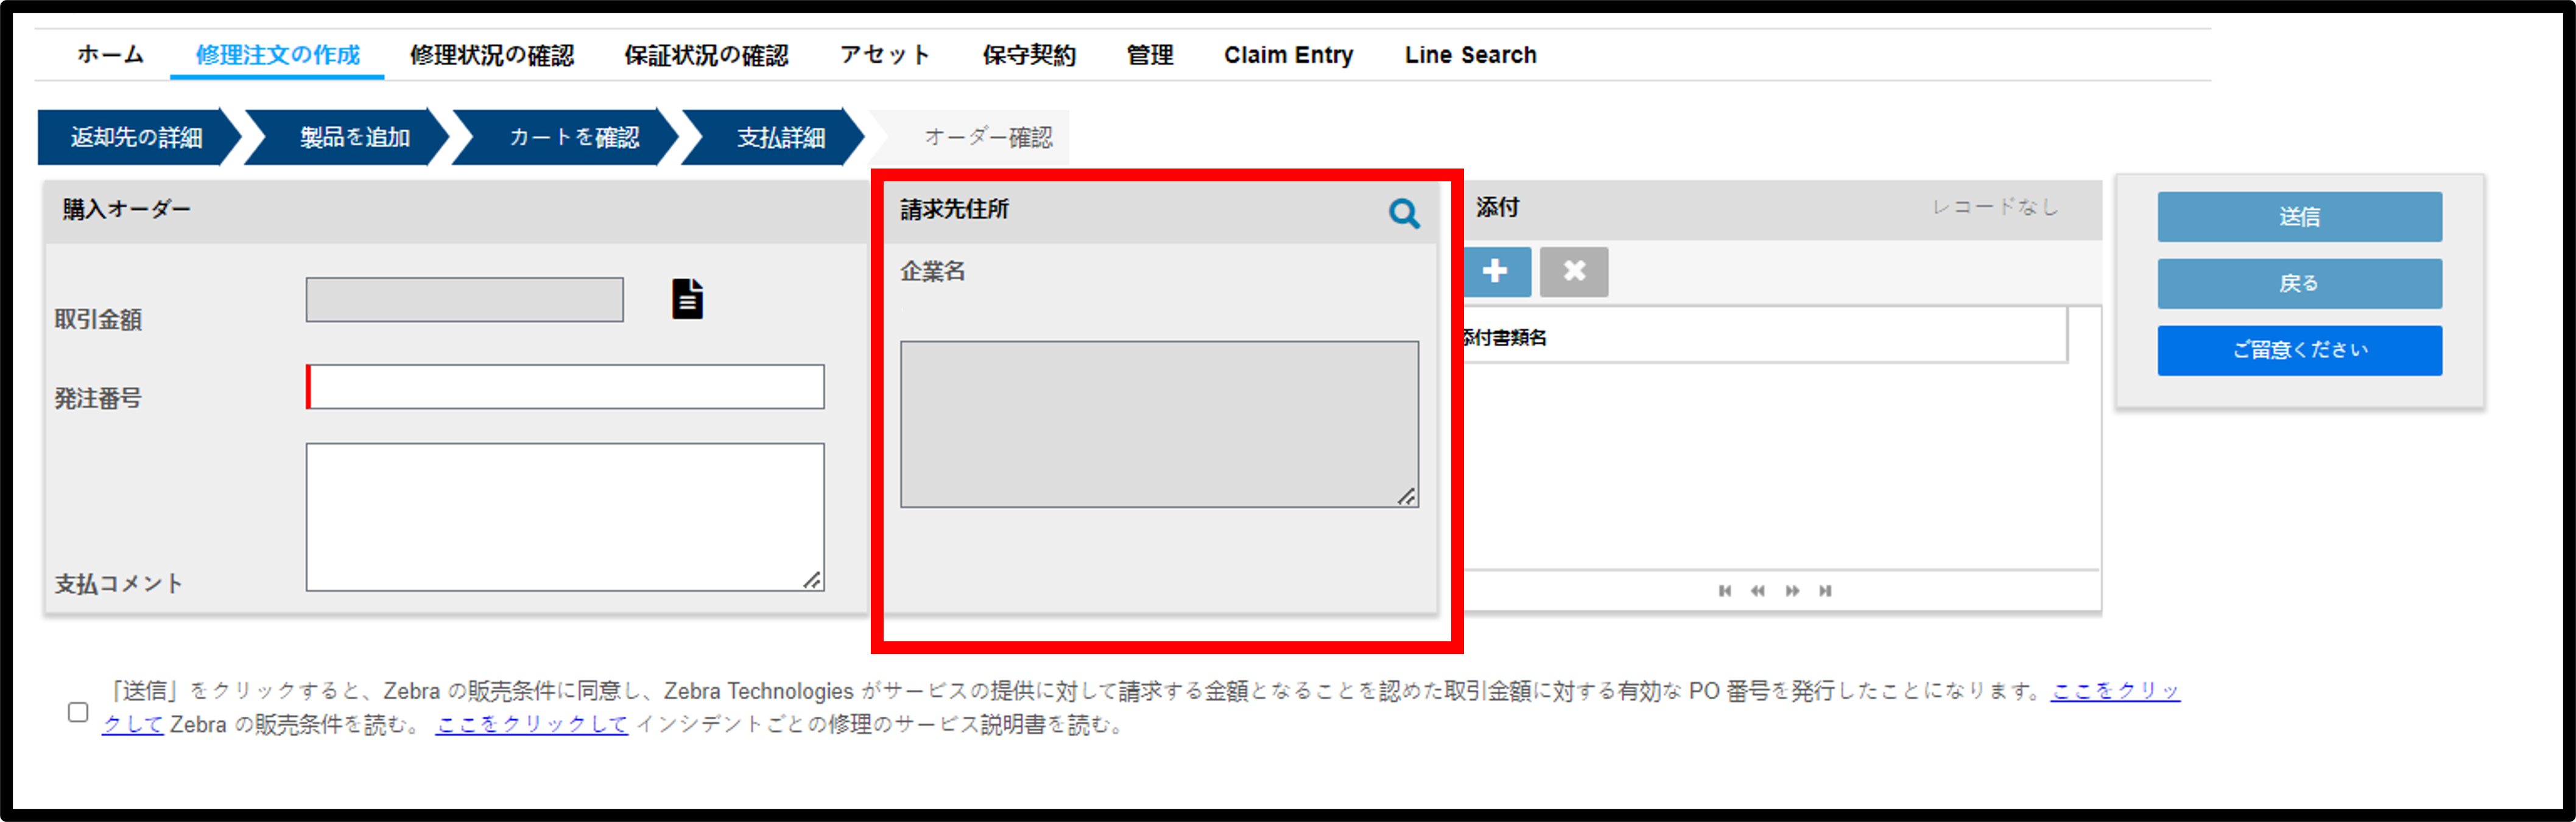This screenshot has height=822, width=2576.
Task: Click the 戻る back button
Action: coord(2299,284)
